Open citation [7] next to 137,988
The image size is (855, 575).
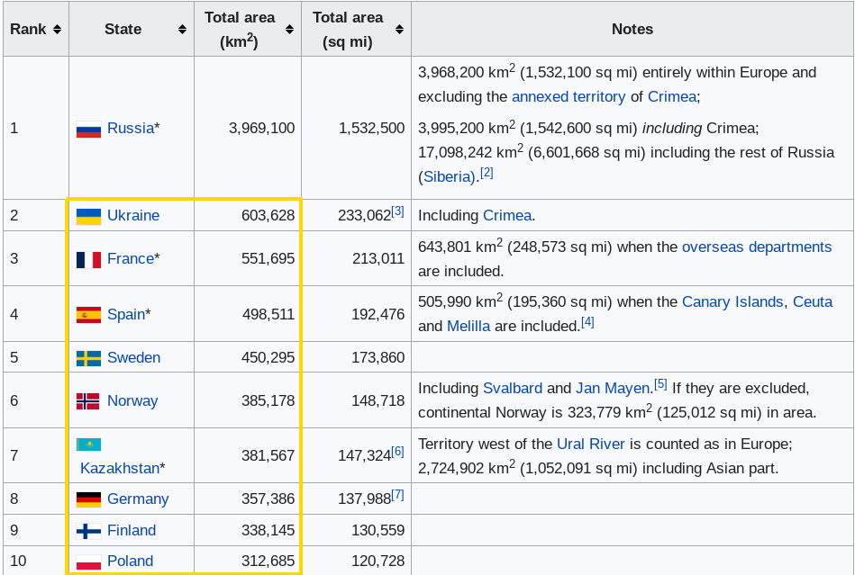pos(397,494)
